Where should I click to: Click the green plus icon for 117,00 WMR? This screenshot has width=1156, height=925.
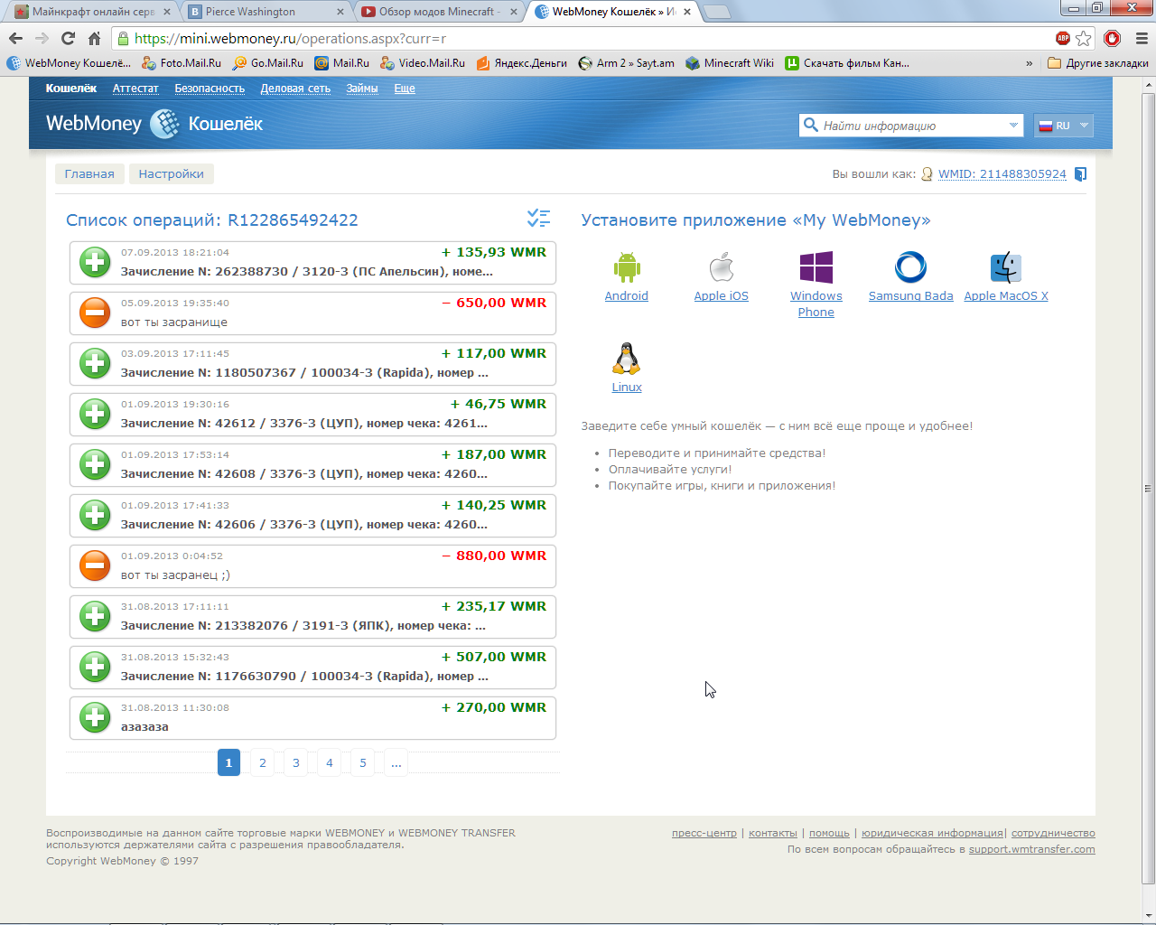(95, 363)
